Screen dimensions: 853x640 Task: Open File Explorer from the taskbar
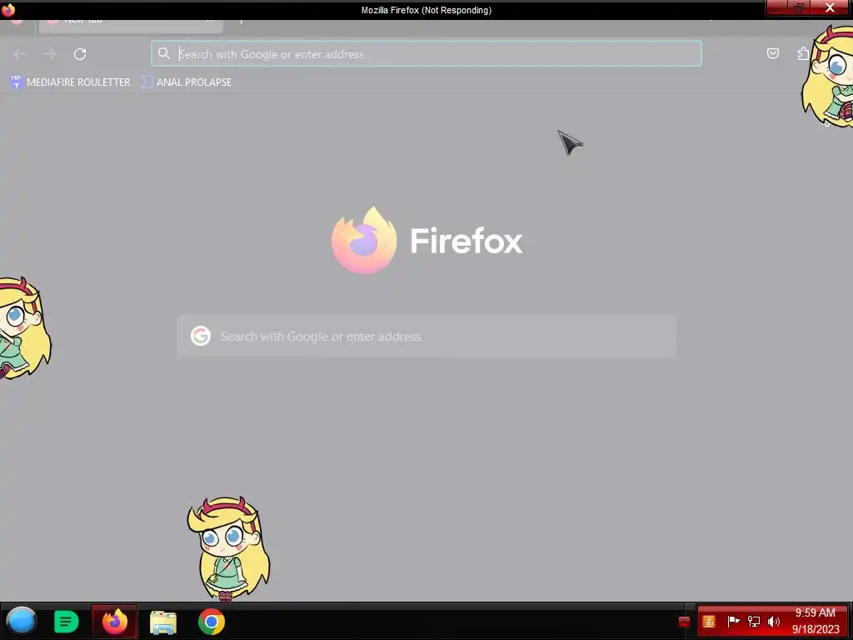click(x=163, y=622)
